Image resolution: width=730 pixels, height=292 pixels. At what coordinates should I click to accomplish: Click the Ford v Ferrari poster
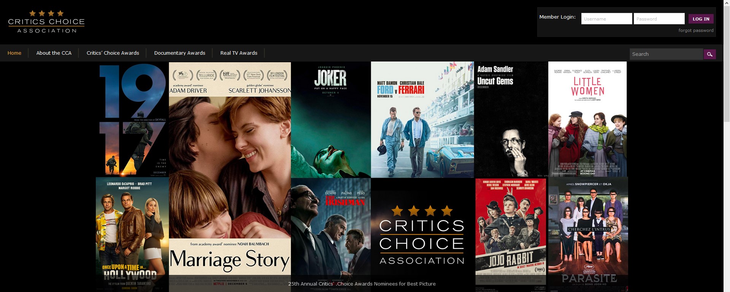422,120
